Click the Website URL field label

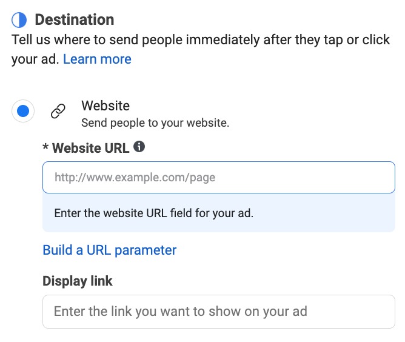(91, 148)
